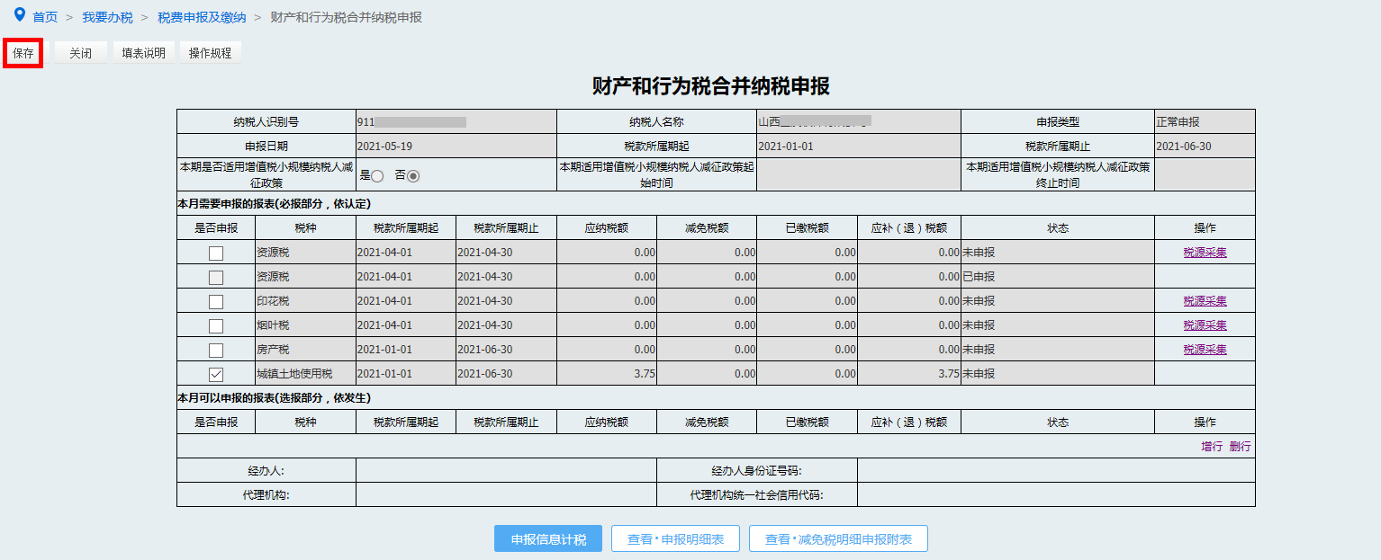The image size is (1381, 560).
Task: Open 税源采集 for 印花税 row
Action: coord(1205,301)
